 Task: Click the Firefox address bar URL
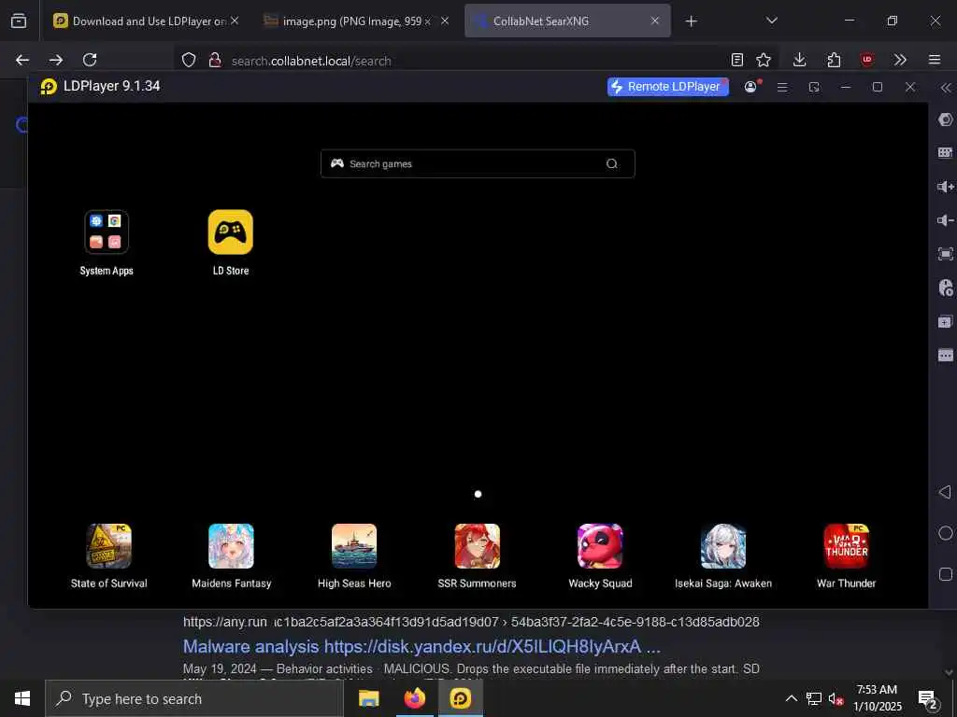(x=311, y=61)
